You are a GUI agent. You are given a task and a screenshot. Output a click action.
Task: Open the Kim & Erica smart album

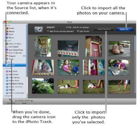[12, 74]
